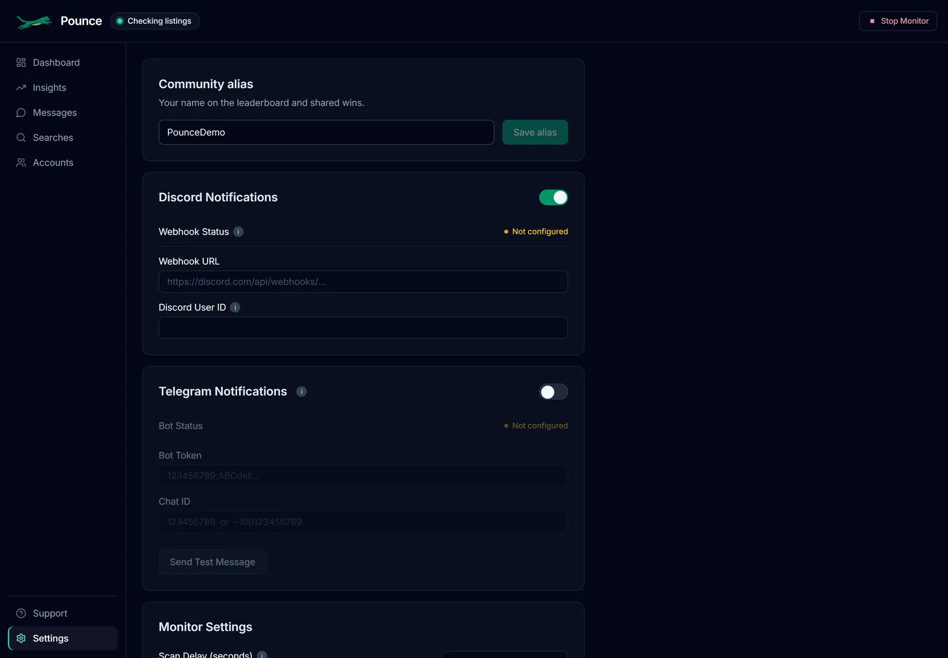Click the Community alias text field
Viewport: 948px width, 658px height.
(326, 132)
